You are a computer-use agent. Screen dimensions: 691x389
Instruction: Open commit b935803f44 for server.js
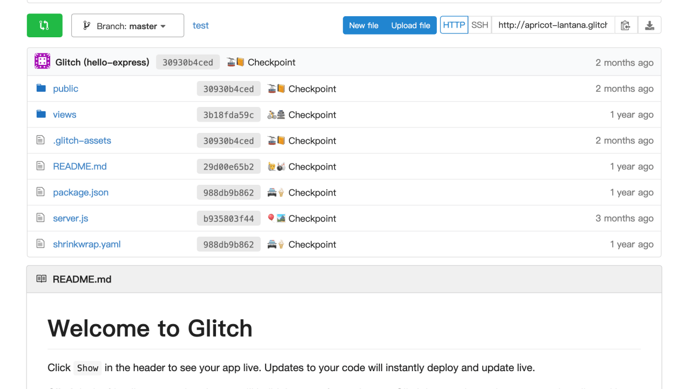coord(229,219)
